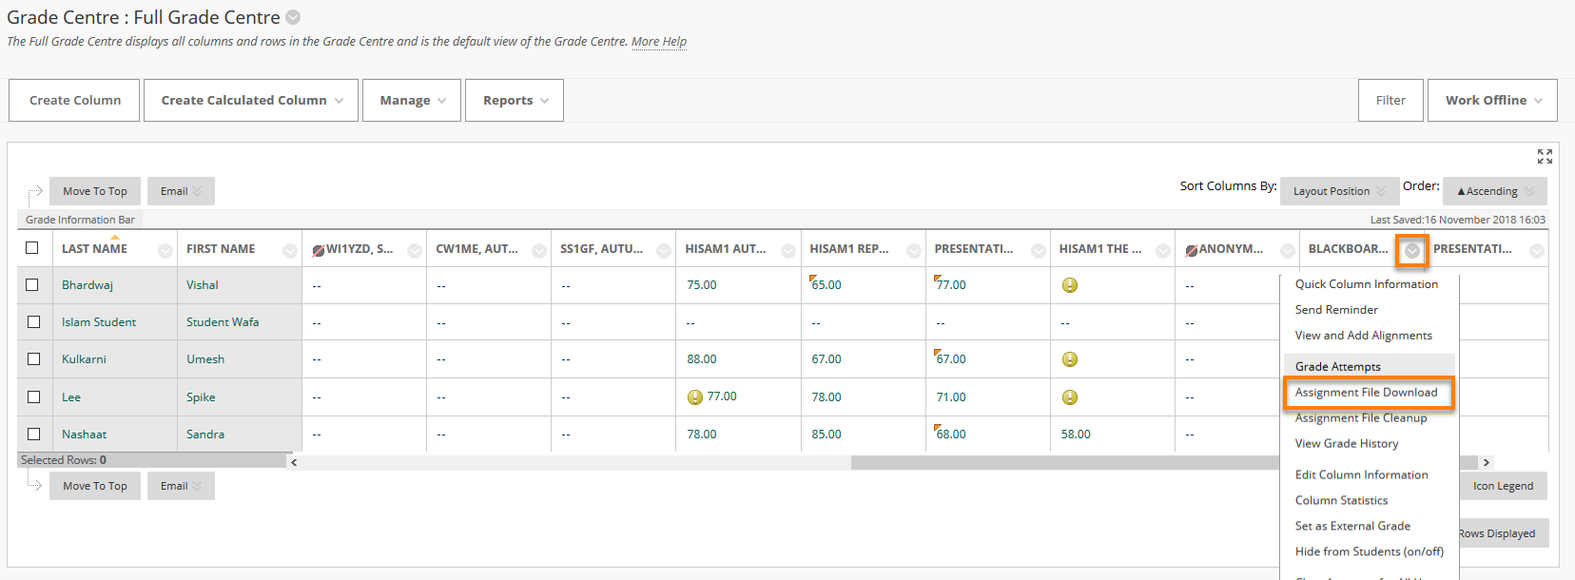Image resolution: width=1575 pixels, height=580 pixels.
Task: Open LAST NAME column options chevron
Action: pyautogui.click(x=165, y=251)
